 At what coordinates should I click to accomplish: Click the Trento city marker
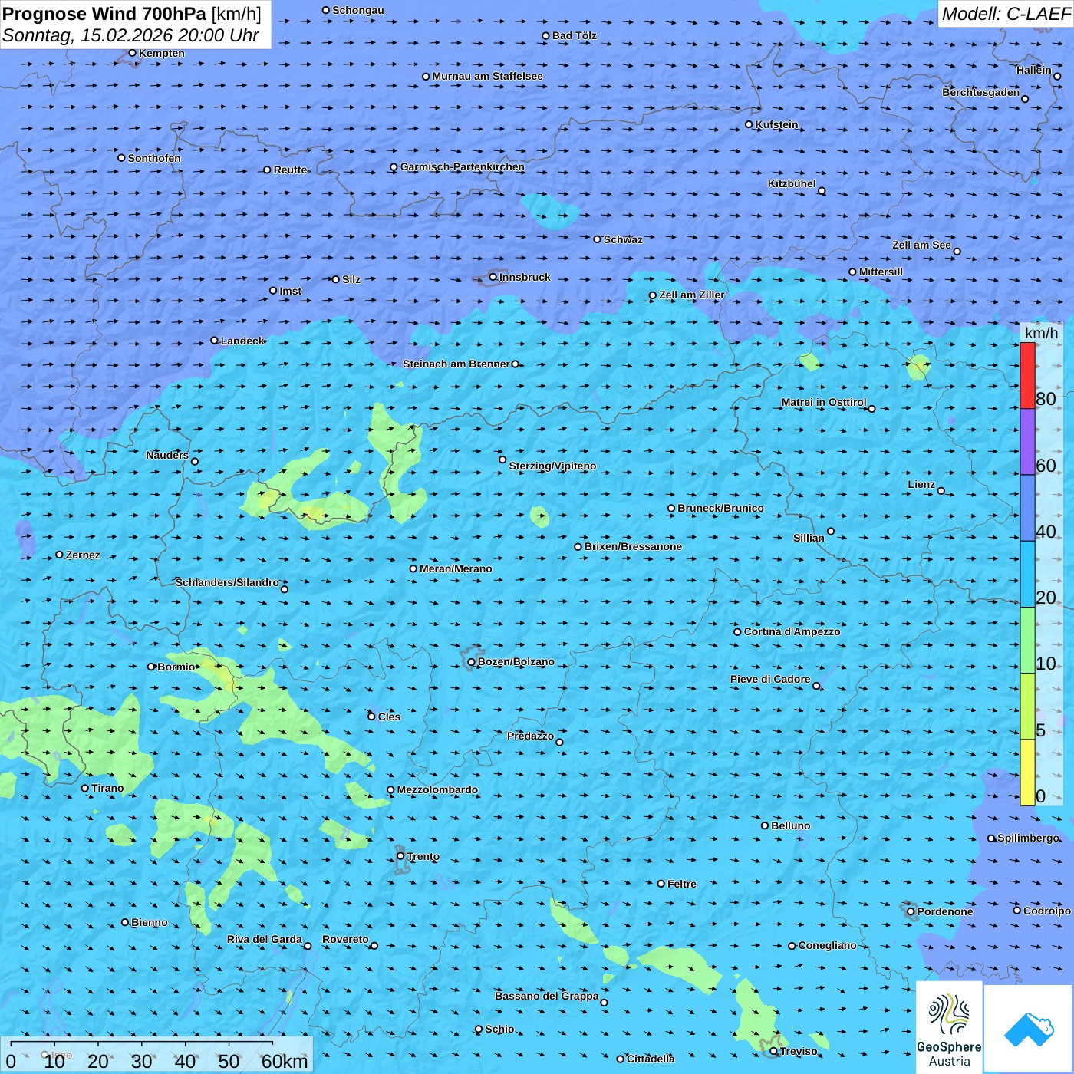click(x=400, y=856)
